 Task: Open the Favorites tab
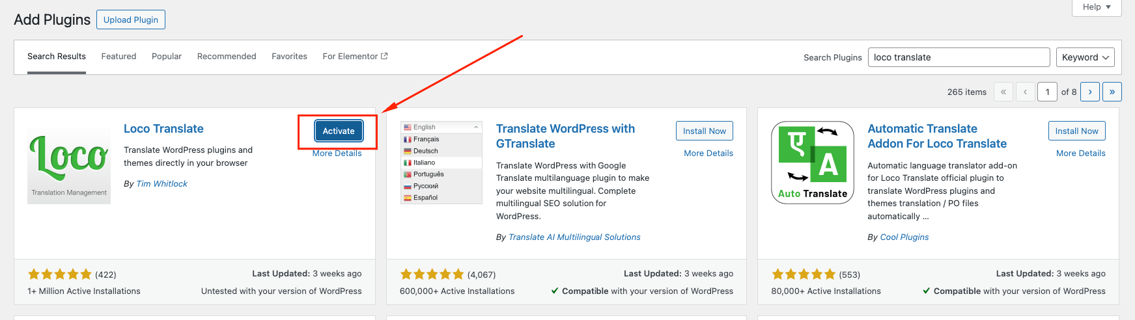289,57
